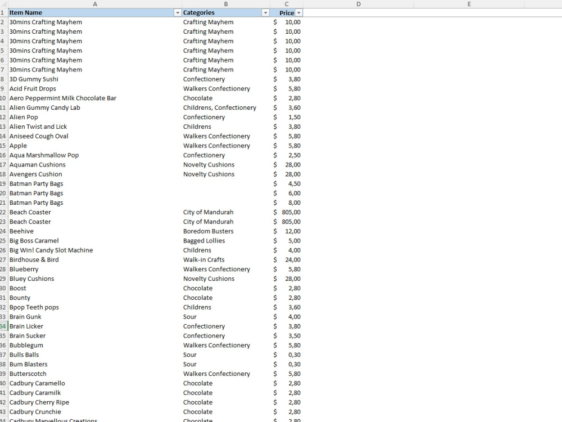The height and width of the screenshot is (422, 562).
Task: Select the 'Brain Sucker' cell
Action: pyautogui.click(x=95, y=336)
